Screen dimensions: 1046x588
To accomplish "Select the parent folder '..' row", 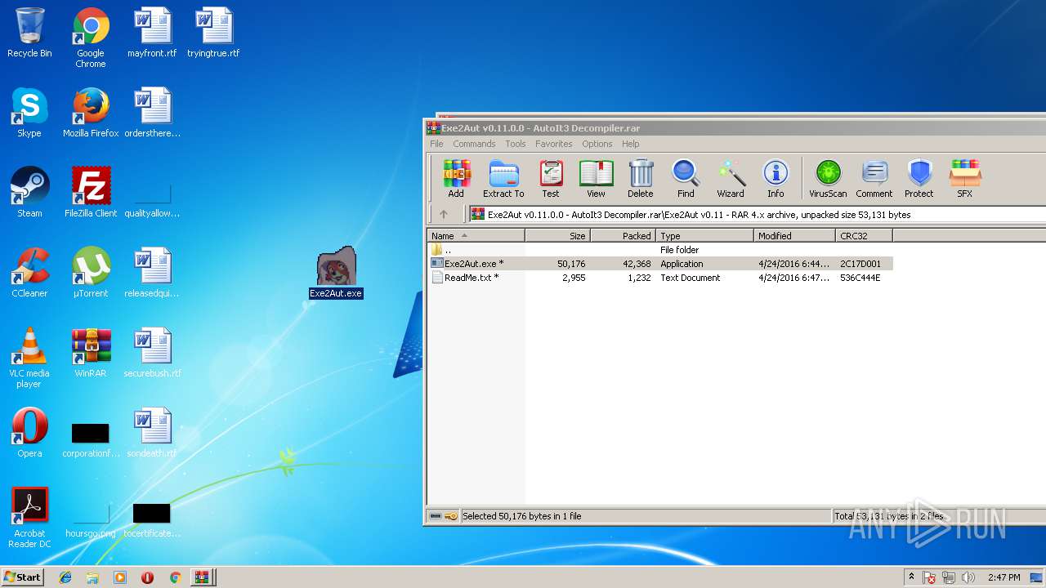I will pyautogui.click(x=660, y=250).
